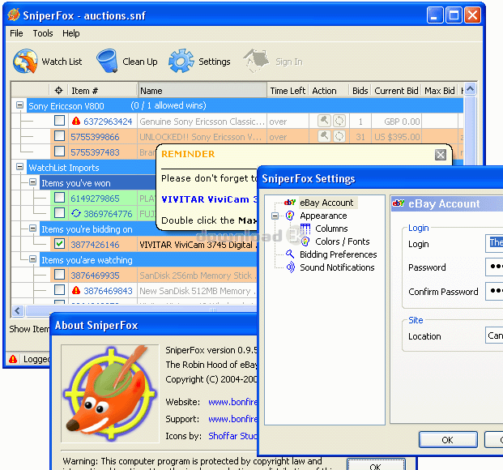Sort by the Name column header
The height and width of the screenshot is (470, 503).
(x=202, y=91)
